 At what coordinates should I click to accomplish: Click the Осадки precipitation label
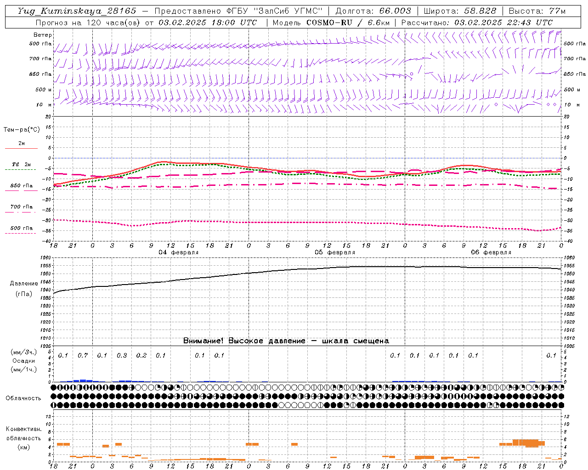pos(23,361)
